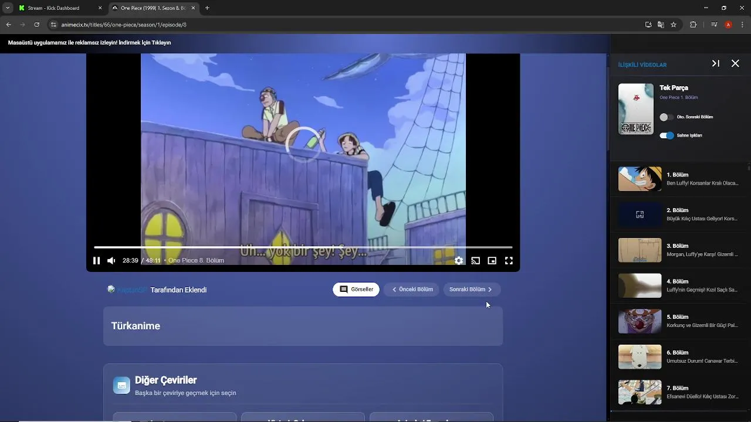Close the Kick Dashboard tab
The image size is (751, 422).
click(x=100, y=8)
